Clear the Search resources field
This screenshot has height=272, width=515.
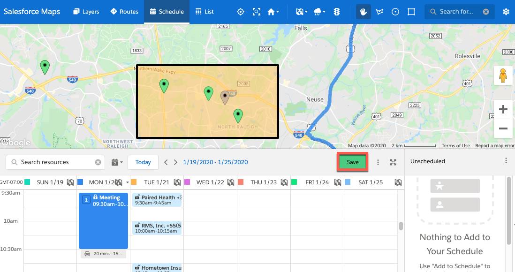(x=98, y=162)
